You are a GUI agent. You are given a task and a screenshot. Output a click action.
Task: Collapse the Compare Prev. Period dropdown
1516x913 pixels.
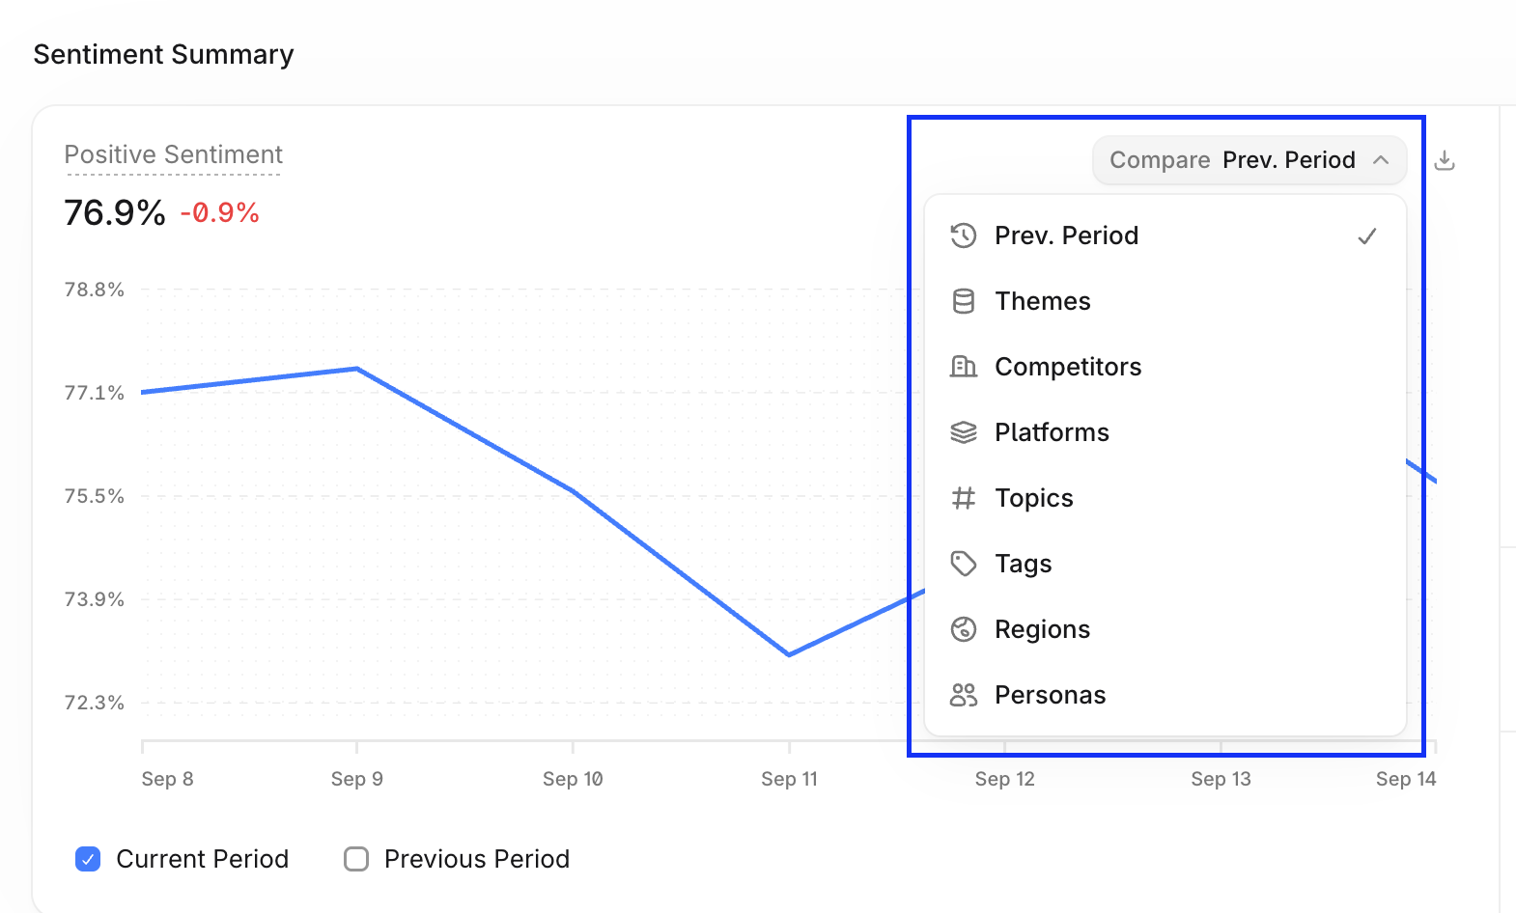coord(1249,160)
